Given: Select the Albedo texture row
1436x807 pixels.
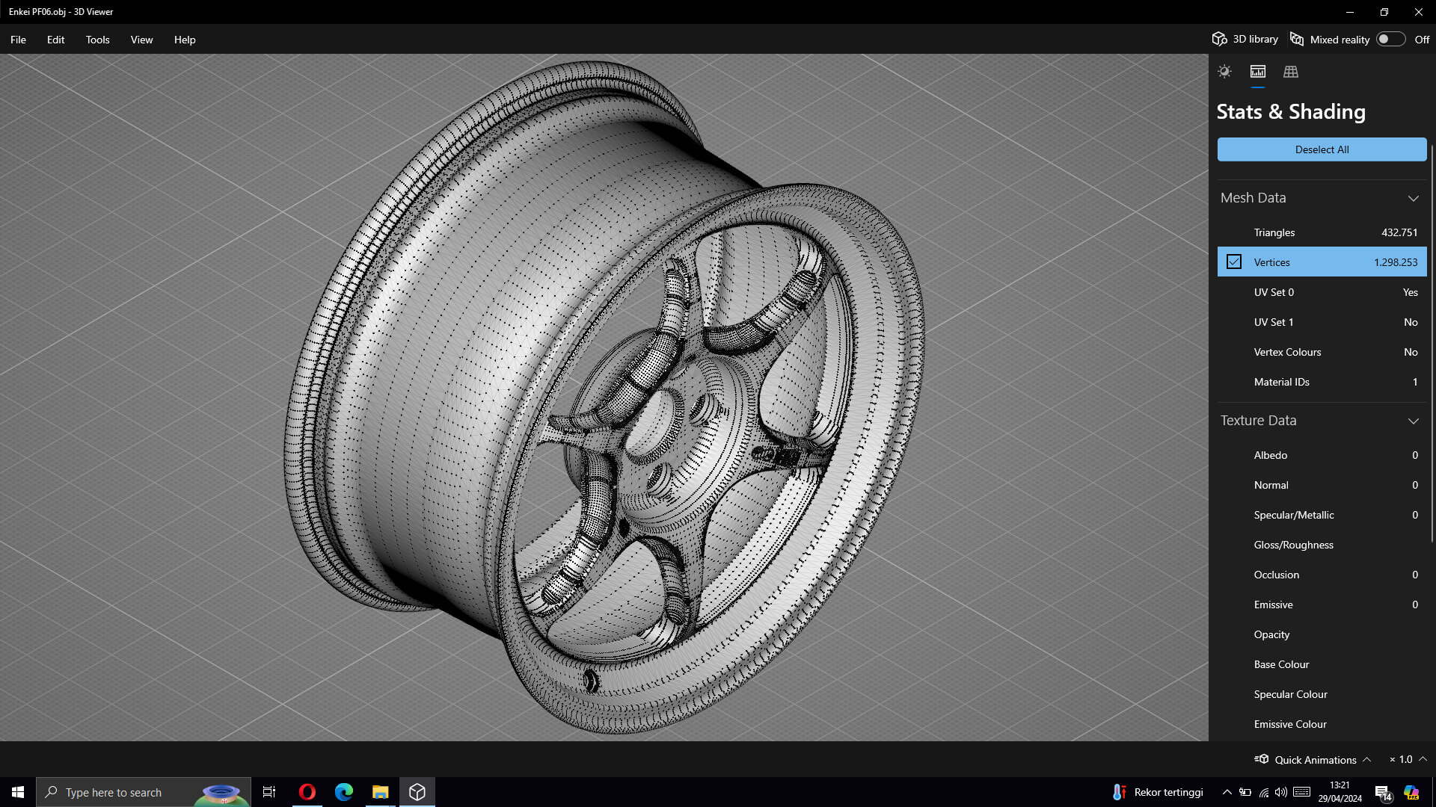Looking at the screenshot, I should point(1322,455).
